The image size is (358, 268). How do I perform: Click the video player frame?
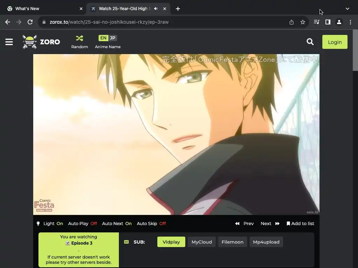(x=176, y=134)
